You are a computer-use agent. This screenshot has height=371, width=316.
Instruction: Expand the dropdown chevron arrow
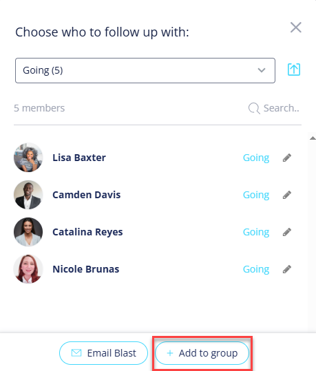(262, 70)
